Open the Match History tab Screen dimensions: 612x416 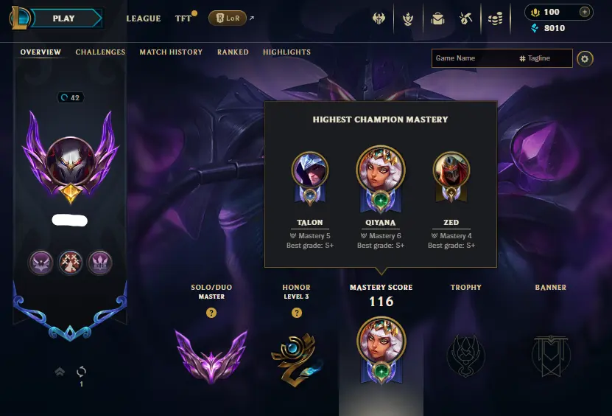pos(171,52)
